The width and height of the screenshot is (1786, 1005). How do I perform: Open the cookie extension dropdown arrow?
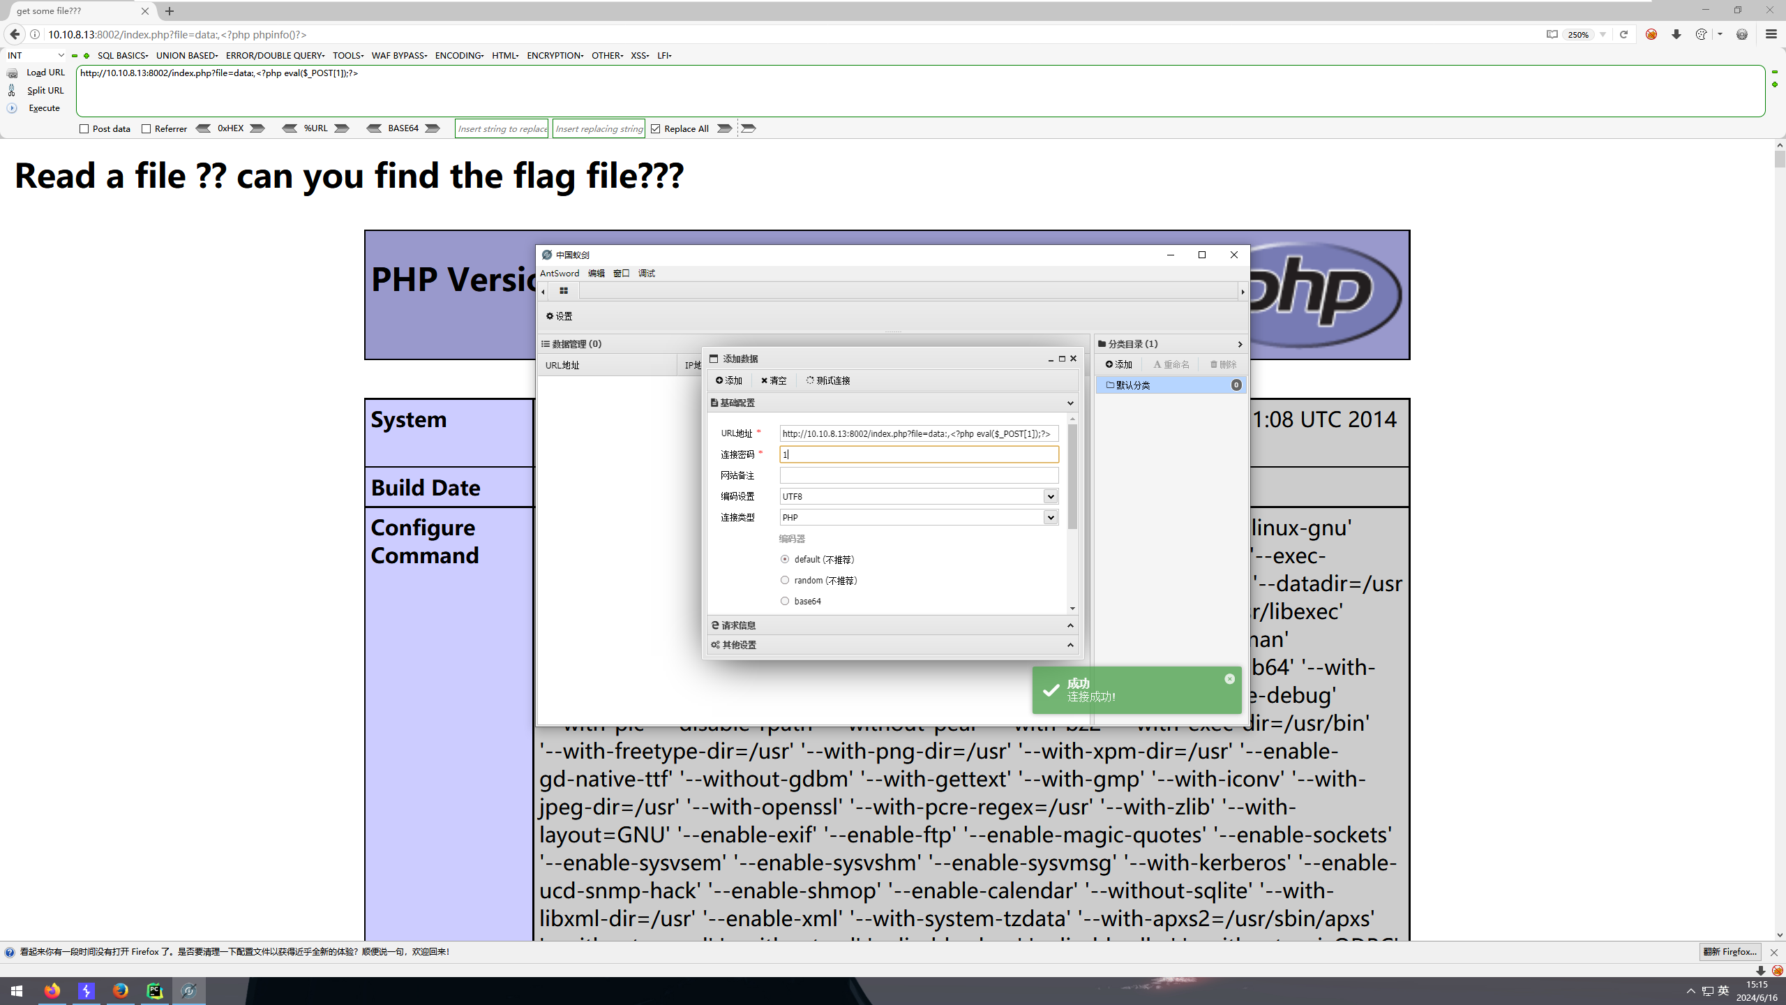[x=1720, y=34]
